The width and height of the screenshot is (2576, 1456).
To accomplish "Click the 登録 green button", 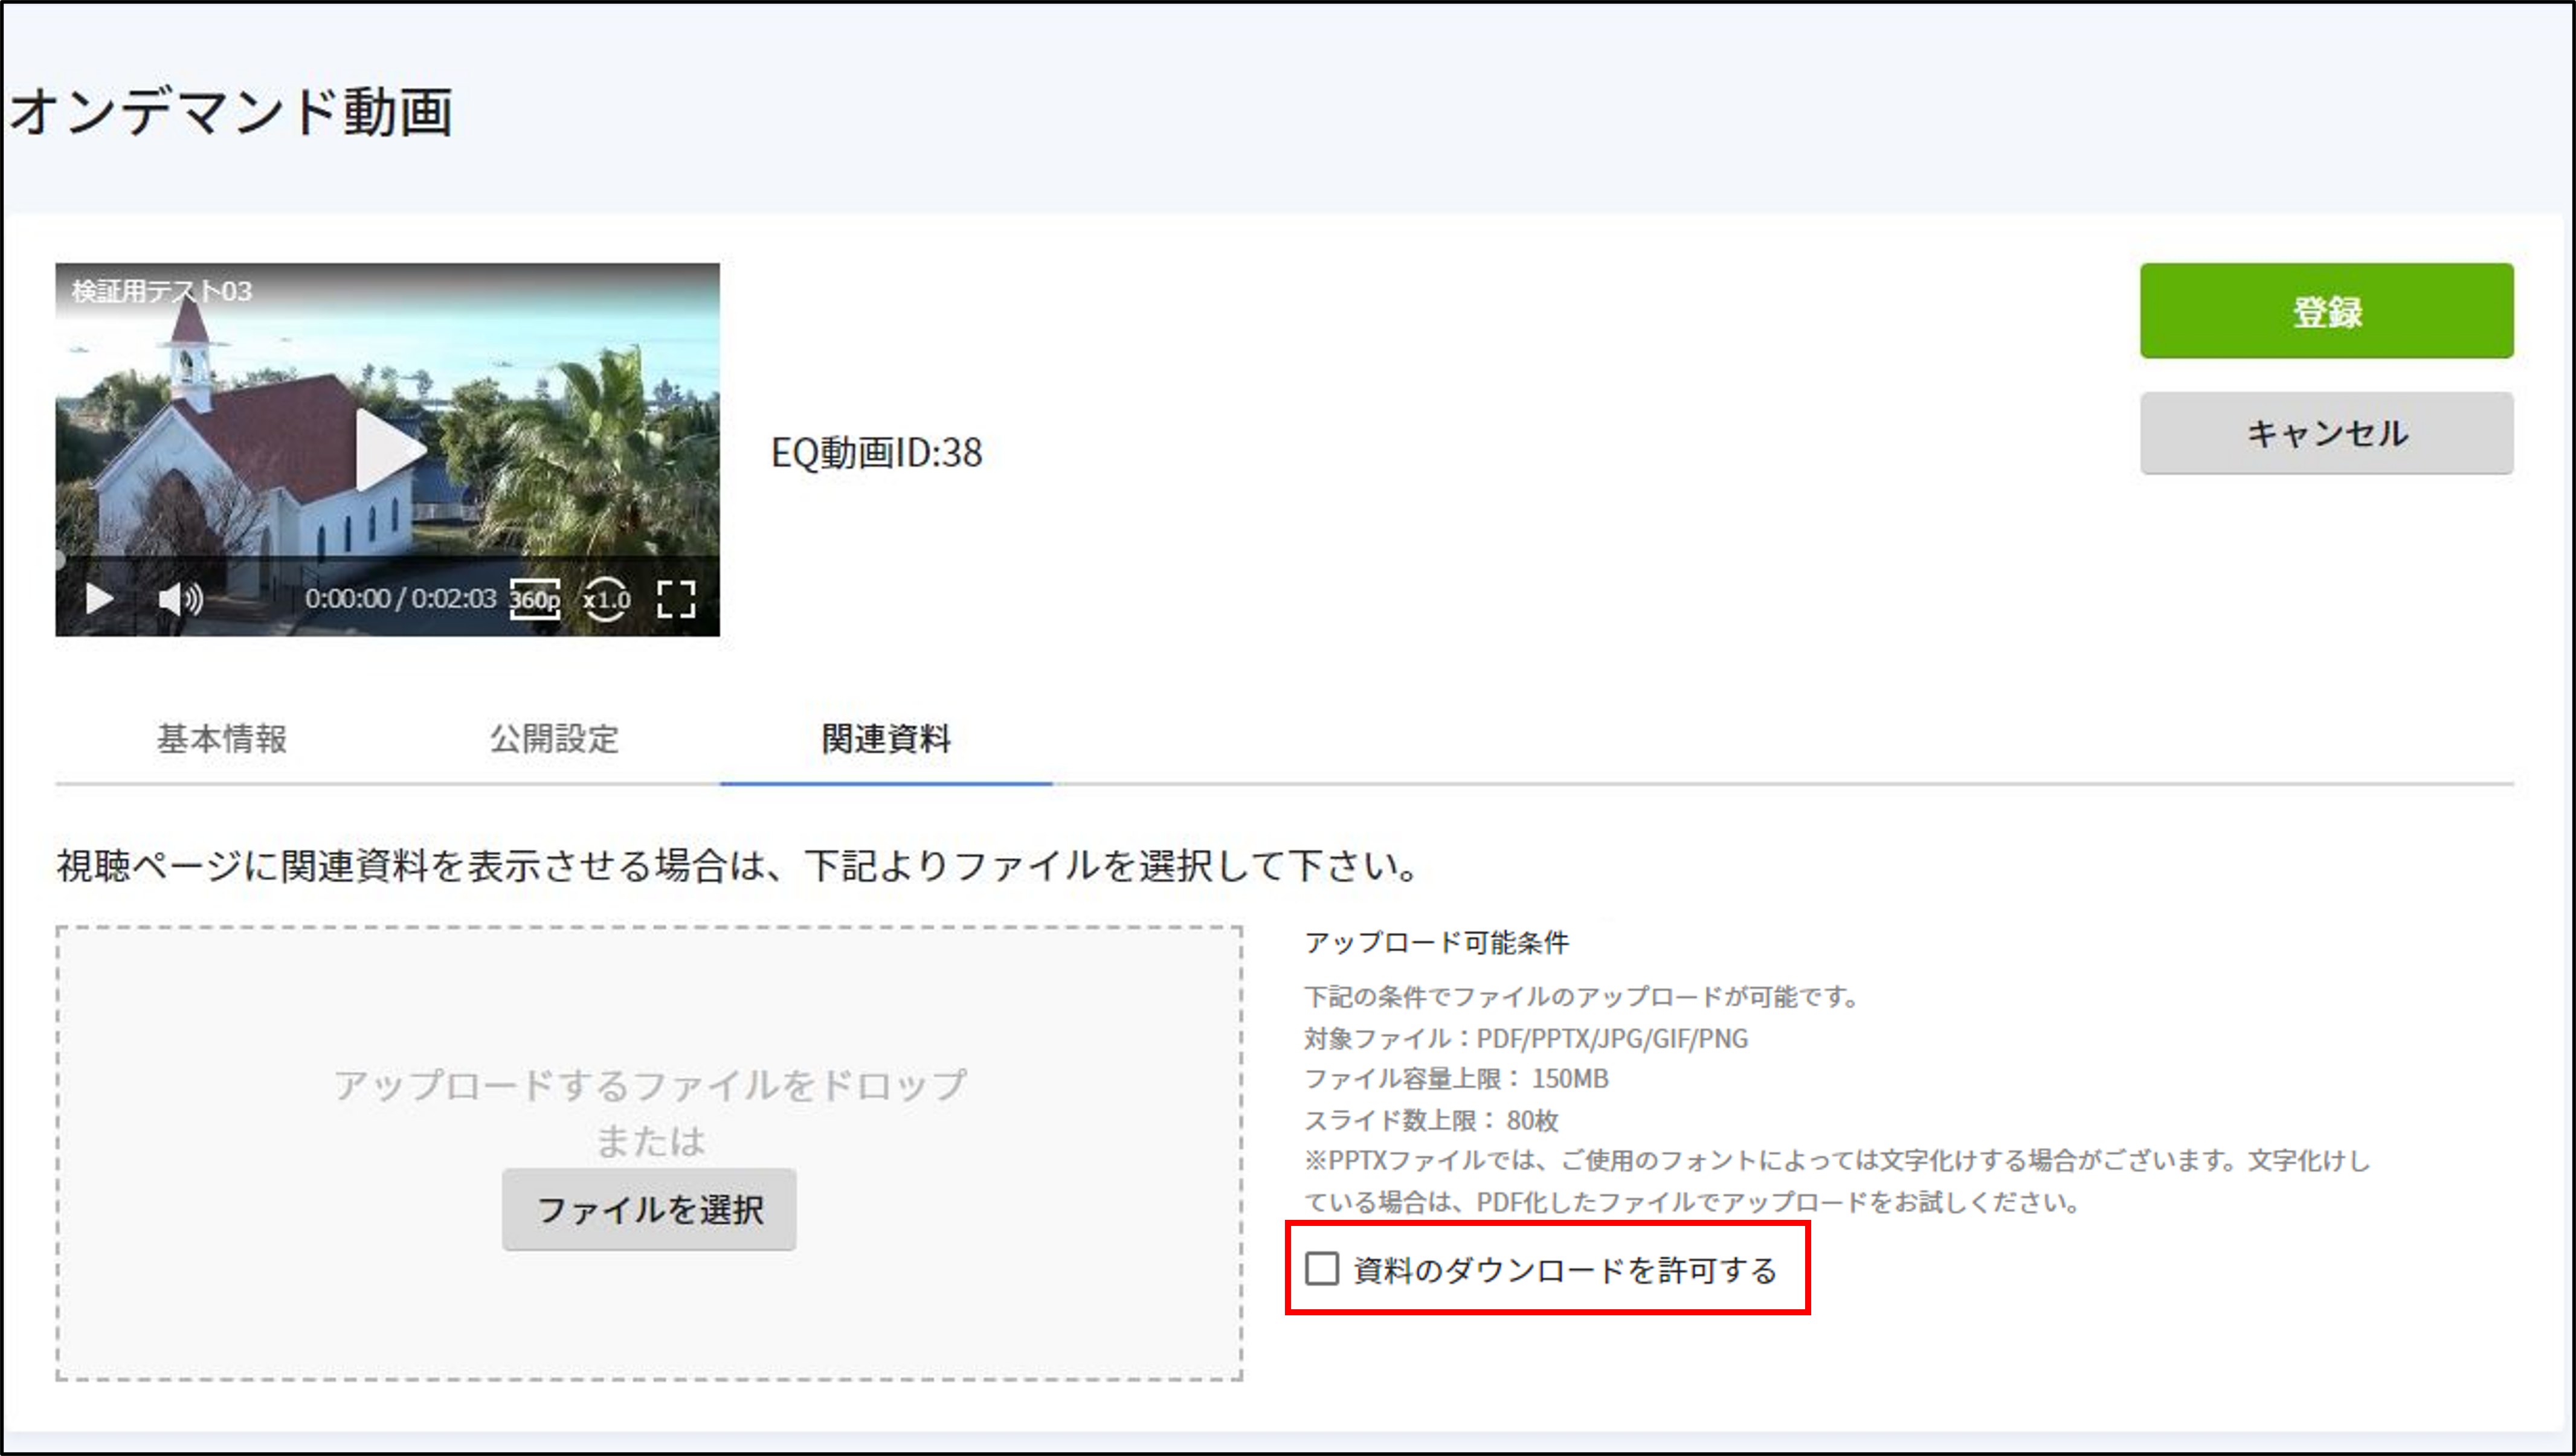I will point(2326,311).
